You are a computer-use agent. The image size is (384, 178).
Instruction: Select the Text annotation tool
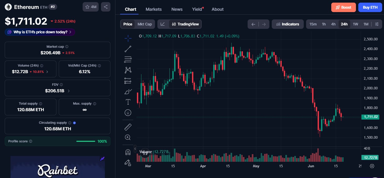tap(128, 102)
